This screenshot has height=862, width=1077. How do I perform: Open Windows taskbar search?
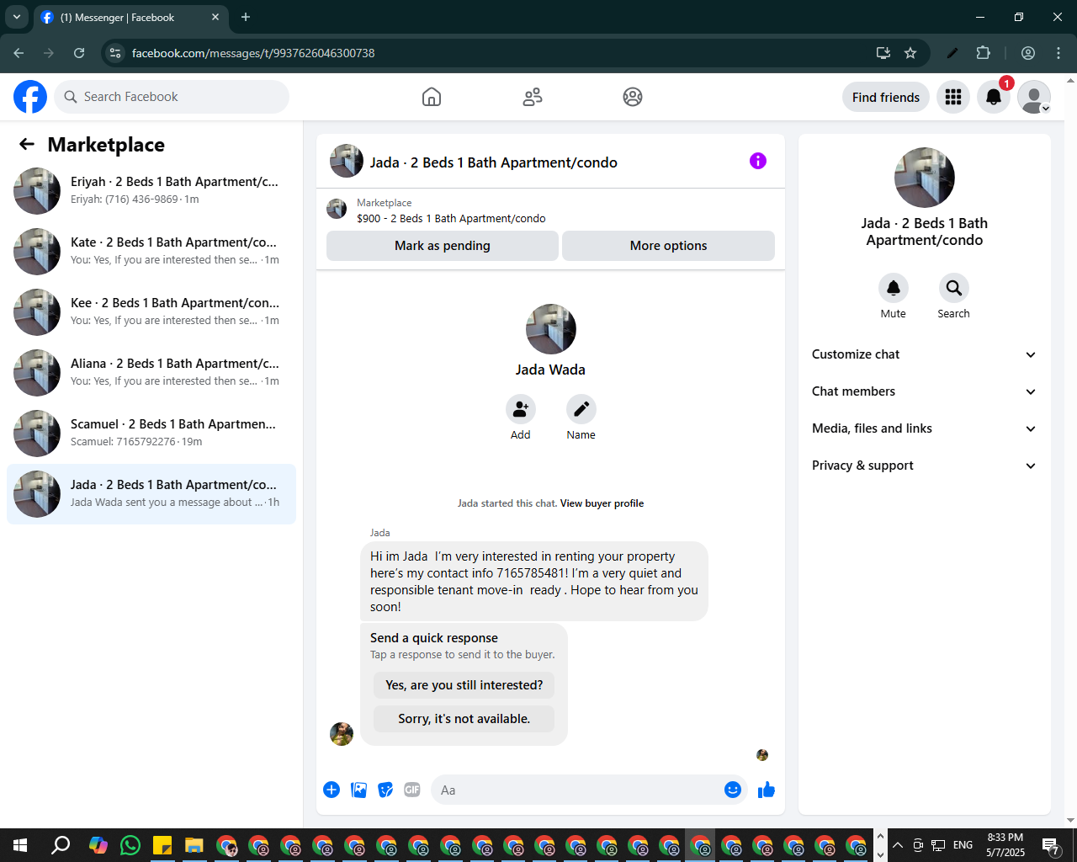pyautogui.click(x=61, y=845)
